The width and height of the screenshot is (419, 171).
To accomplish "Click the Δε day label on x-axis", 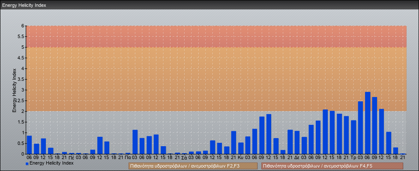I will click(297, 158).
